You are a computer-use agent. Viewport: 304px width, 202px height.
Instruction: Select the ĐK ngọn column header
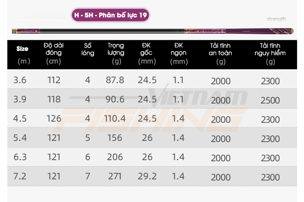(179, 53)
